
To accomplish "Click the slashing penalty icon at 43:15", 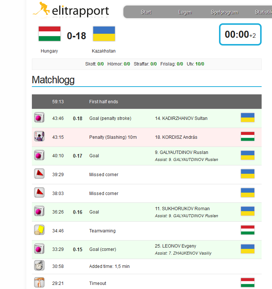I will pyautogui.click(x=39, y=136).
